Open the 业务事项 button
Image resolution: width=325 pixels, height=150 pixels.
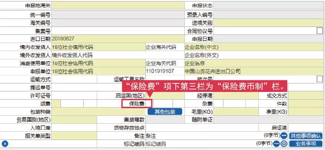(306, 143)
